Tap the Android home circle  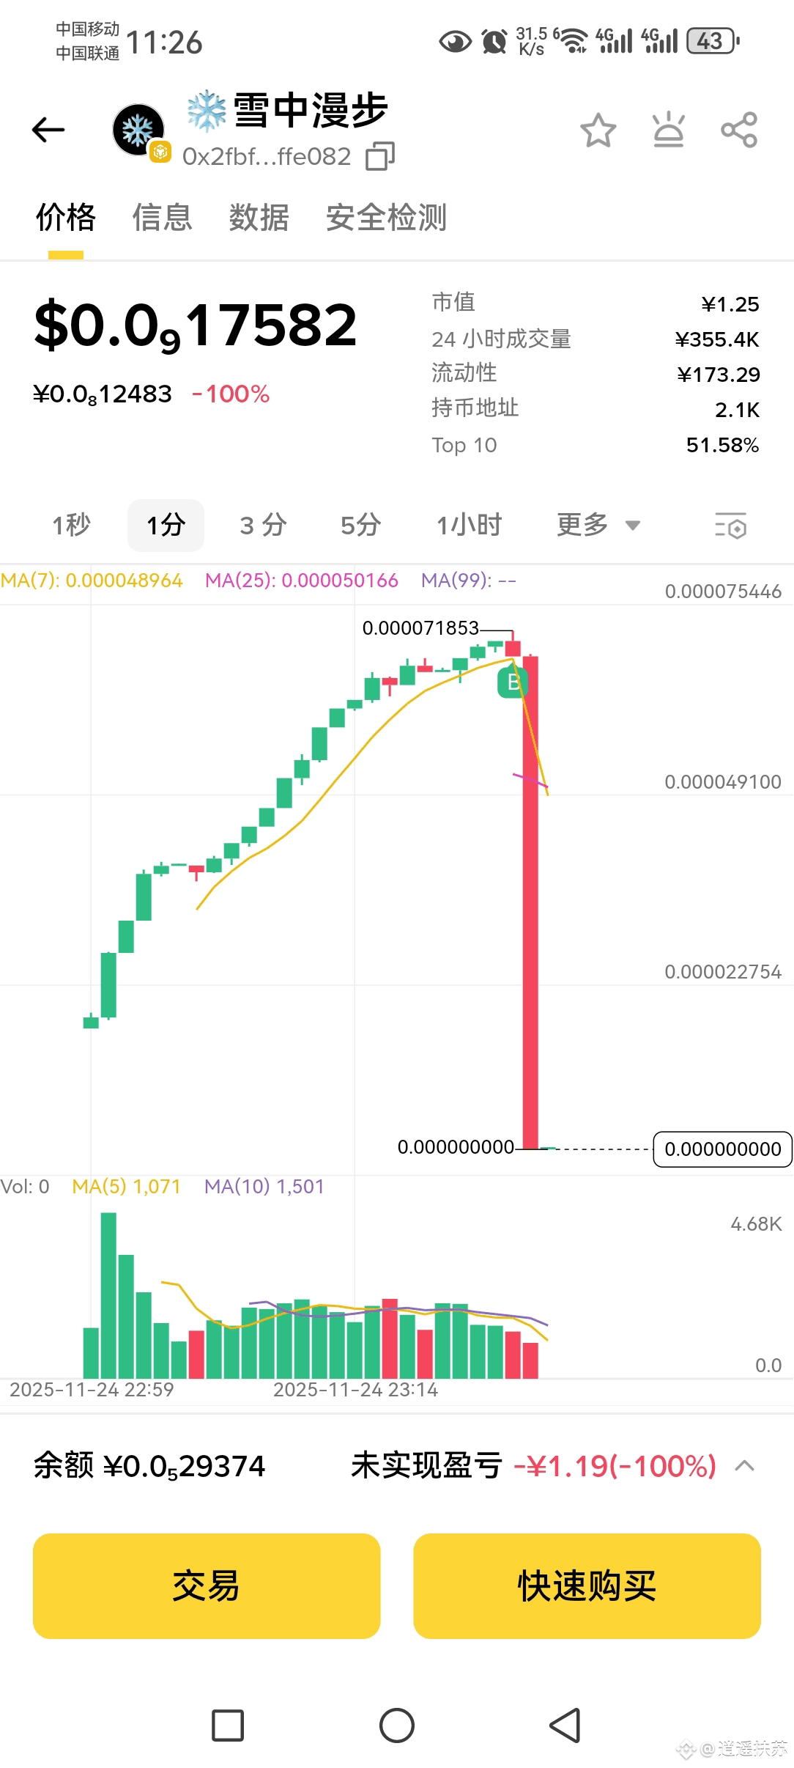[x=397, y=1725]
